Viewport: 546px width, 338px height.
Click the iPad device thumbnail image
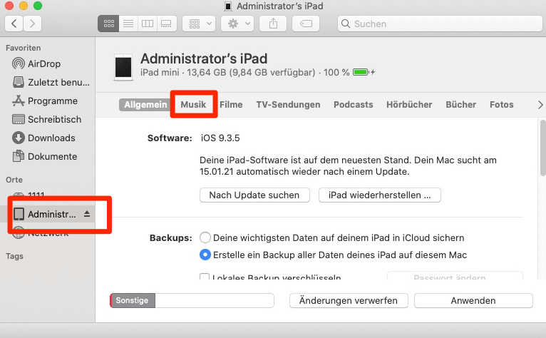[123, 67]
